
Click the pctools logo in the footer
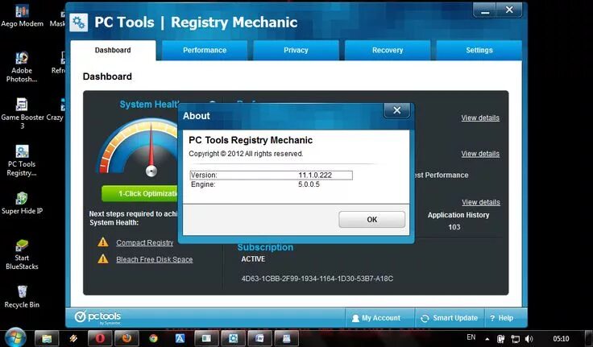97,317
